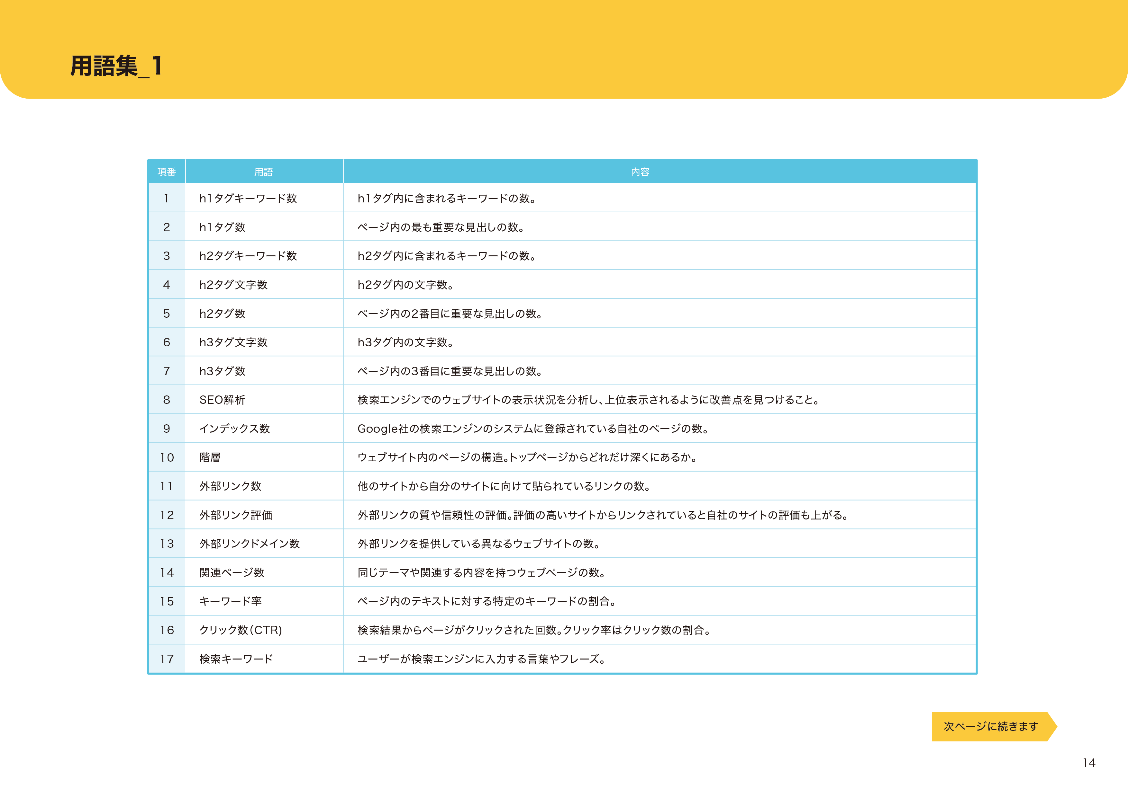
Task: Click the term 外部リンク数
Action: coord(230,486)
